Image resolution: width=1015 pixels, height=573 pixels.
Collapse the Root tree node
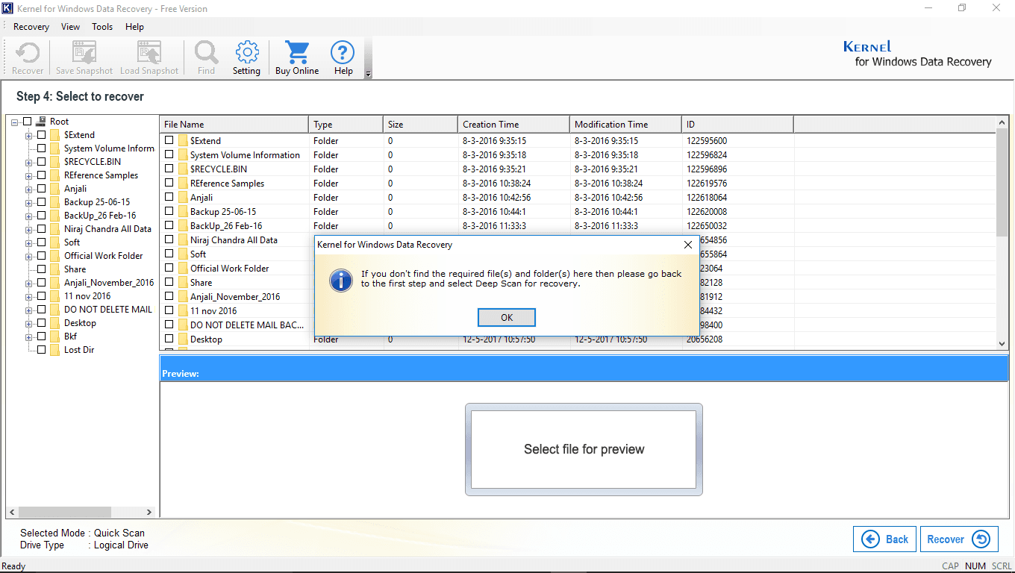[15, 122]
